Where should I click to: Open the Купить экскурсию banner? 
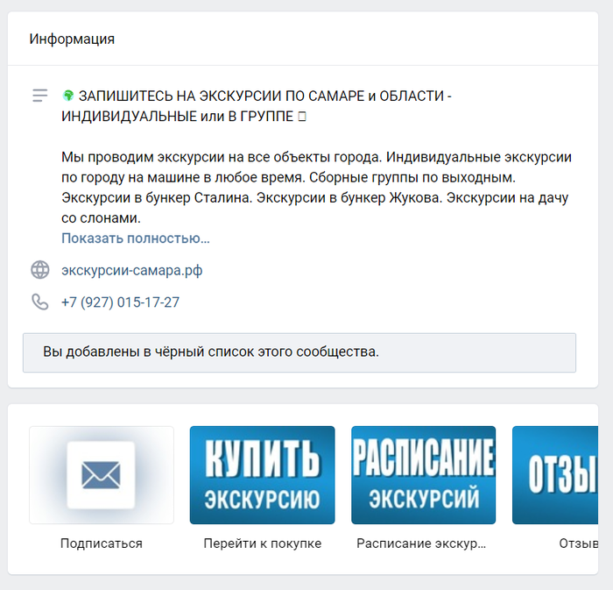pos(263,475)
